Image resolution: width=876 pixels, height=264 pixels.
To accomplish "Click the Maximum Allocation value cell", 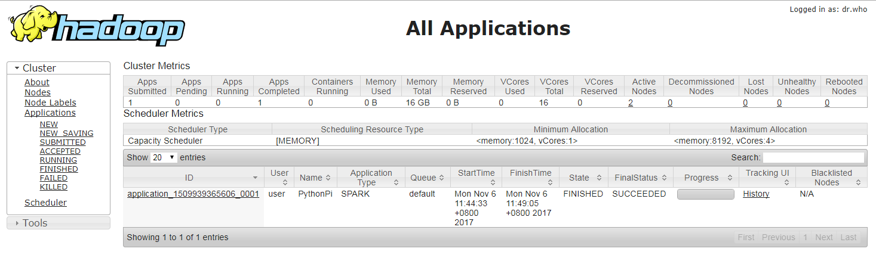I will (769, 141).
